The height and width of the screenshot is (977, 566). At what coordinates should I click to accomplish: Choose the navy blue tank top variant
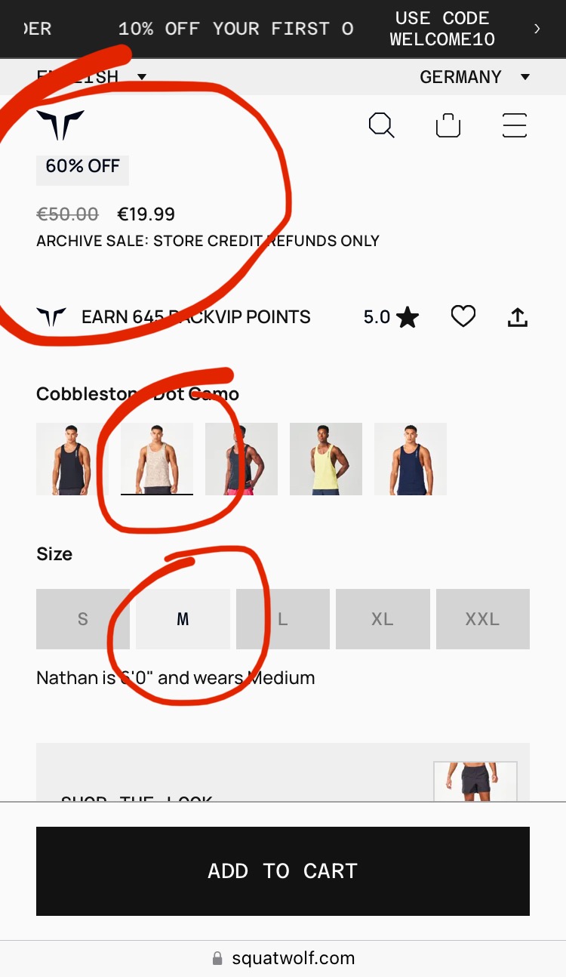(411, 459)
